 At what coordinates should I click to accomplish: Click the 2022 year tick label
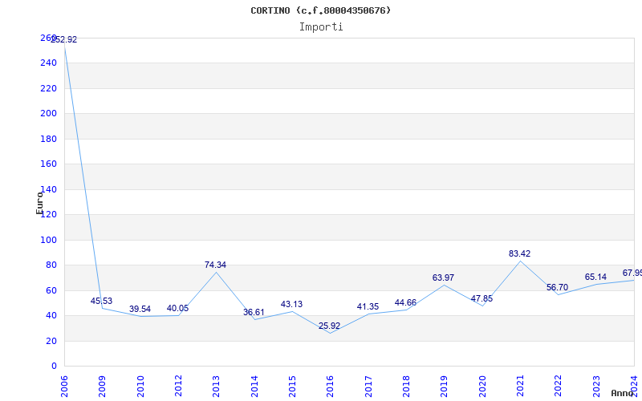[x=558, y=387]
